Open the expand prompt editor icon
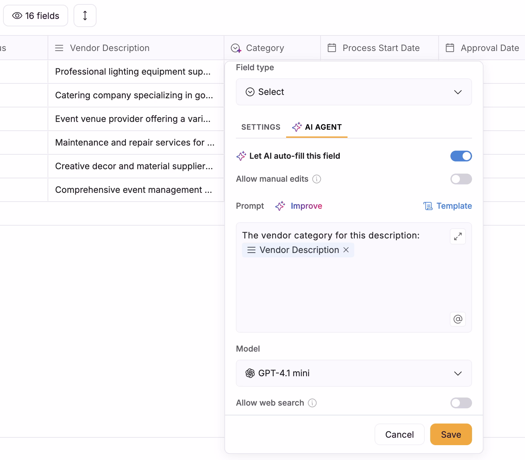 (458, 236)
